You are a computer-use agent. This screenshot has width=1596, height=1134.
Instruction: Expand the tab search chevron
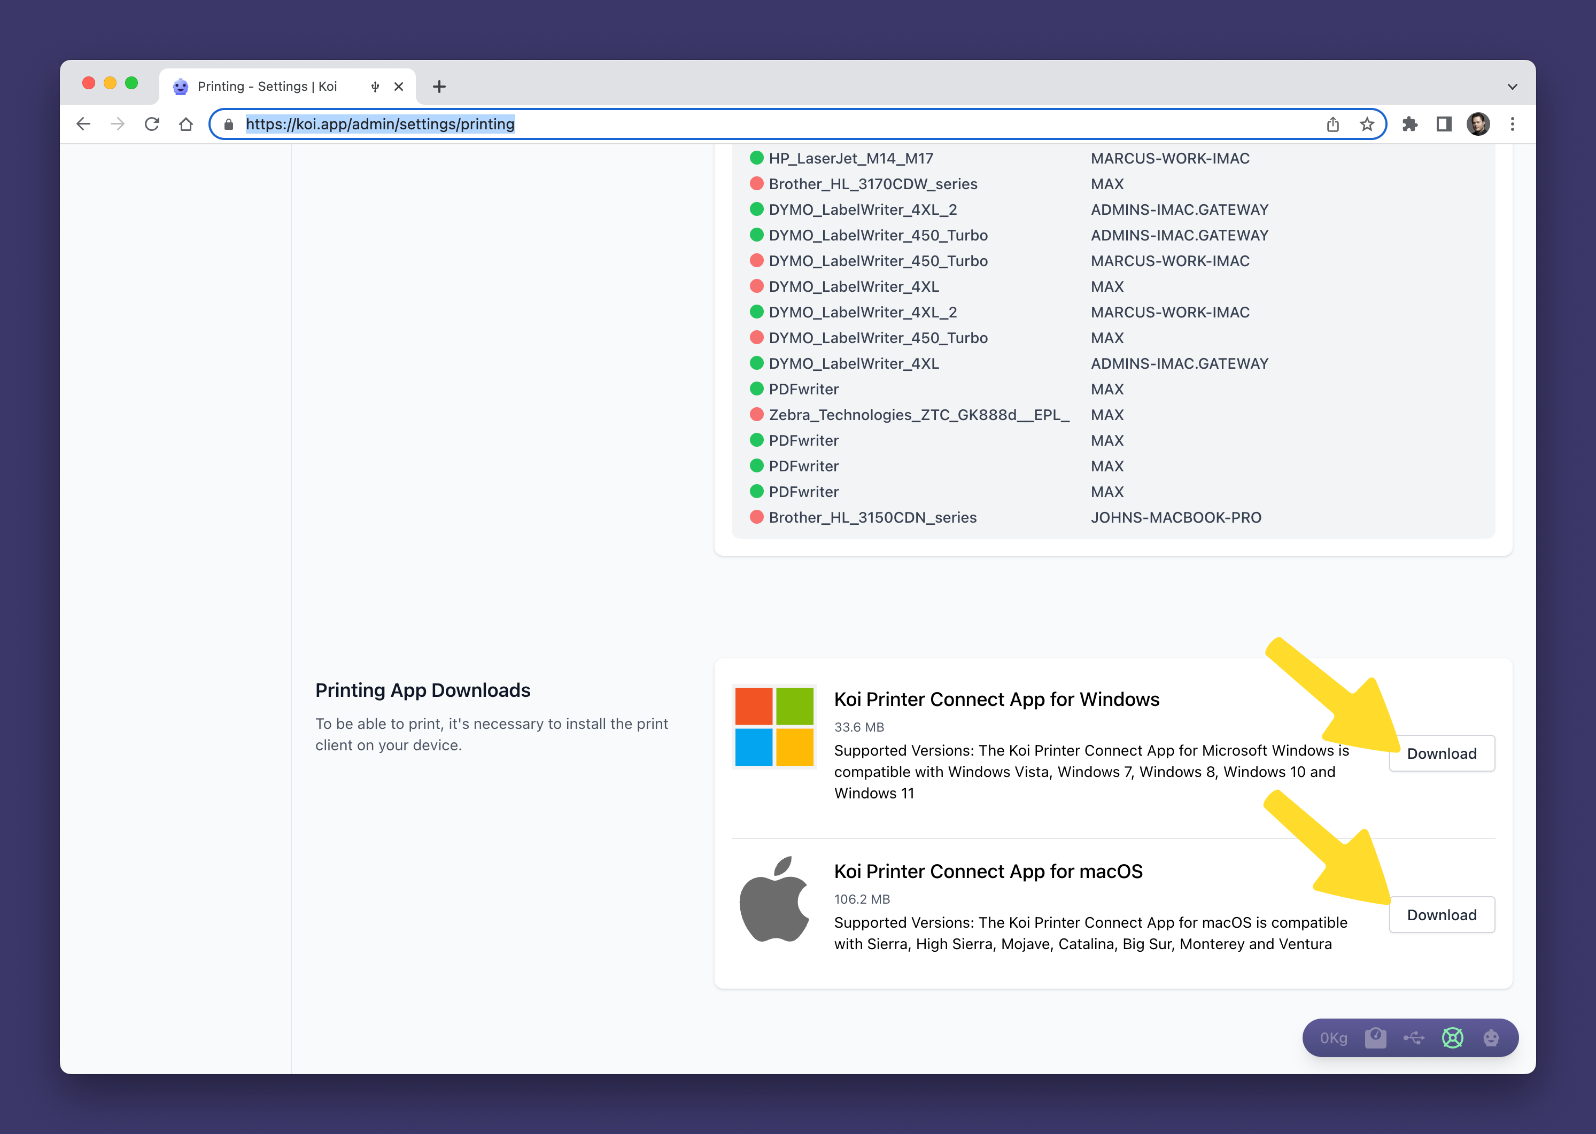1512,87
